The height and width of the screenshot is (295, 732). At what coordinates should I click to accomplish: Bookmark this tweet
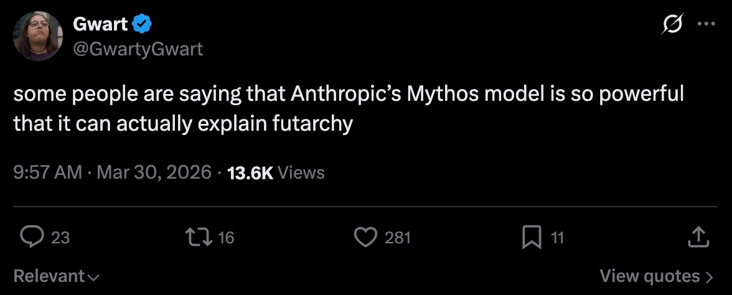[x=531, y=237]
